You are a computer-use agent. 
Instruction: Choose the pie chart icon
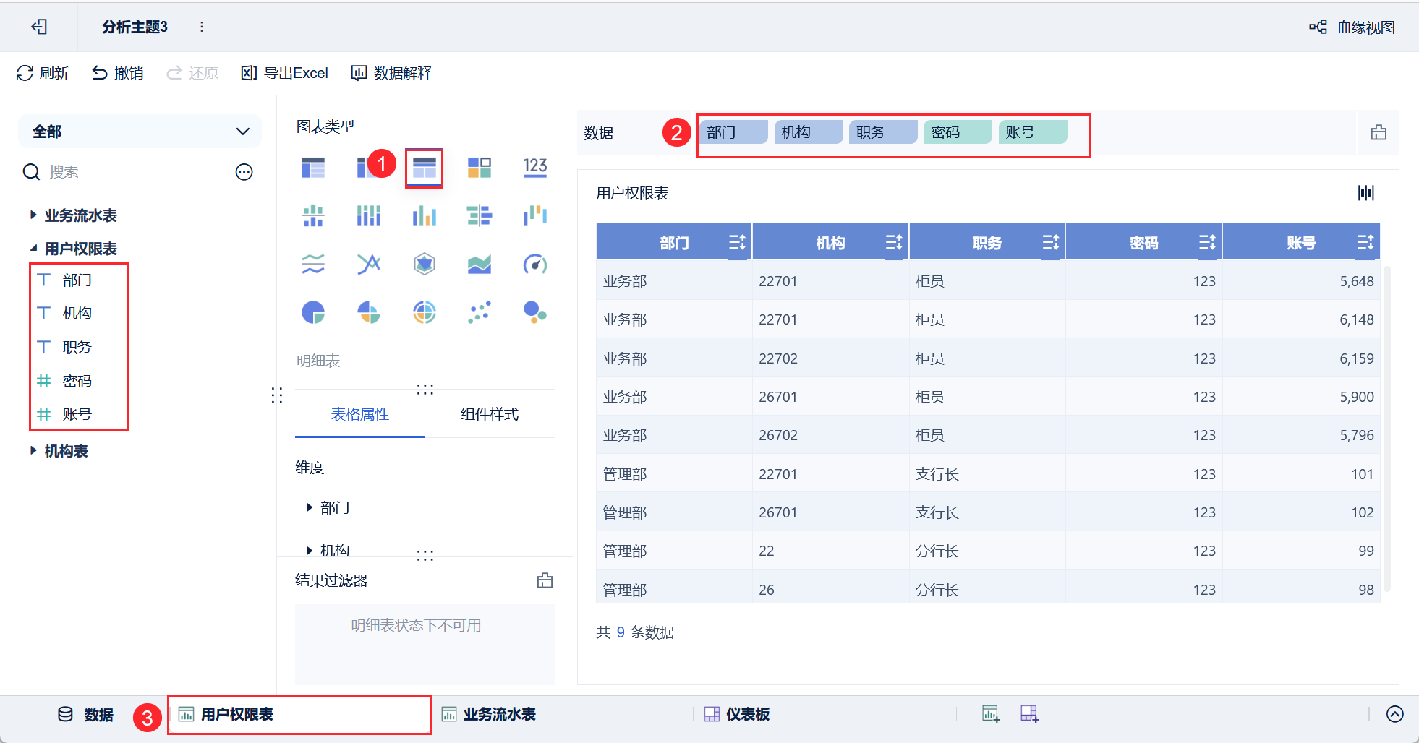pos(313,312)
